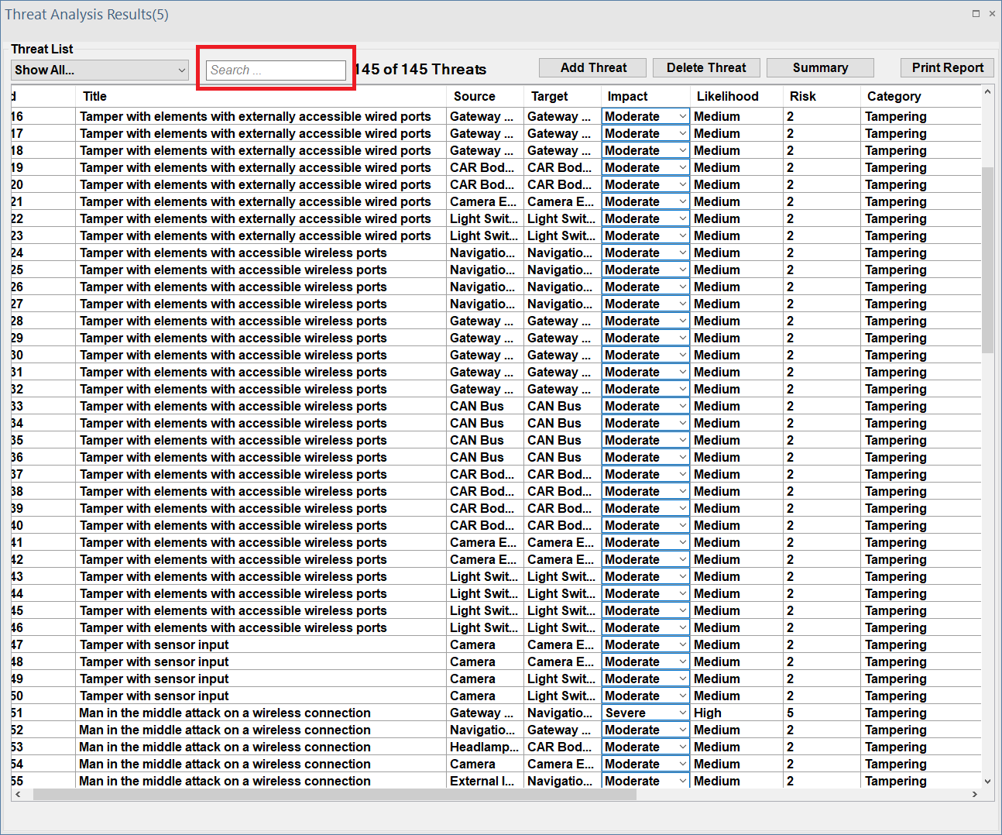This screenshot has width=1002, height=835.
Task: Select threat 47 Tamper with sensor input
Action: tap(154, 645)
